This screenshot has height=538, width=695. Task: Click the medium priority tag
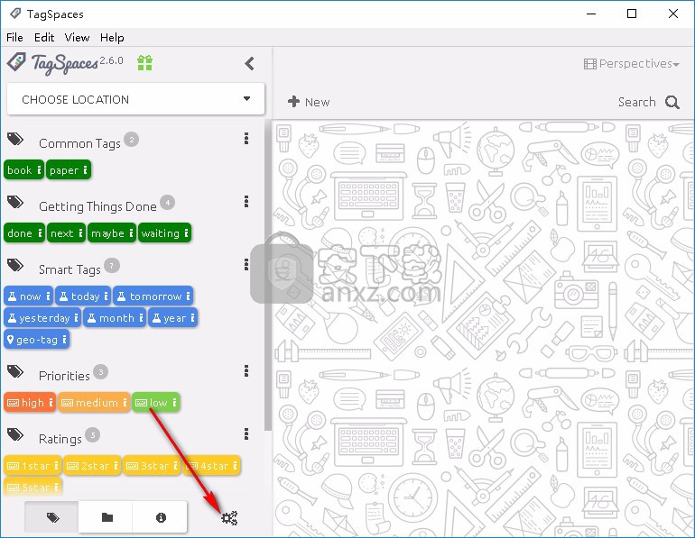pos(94,402)
